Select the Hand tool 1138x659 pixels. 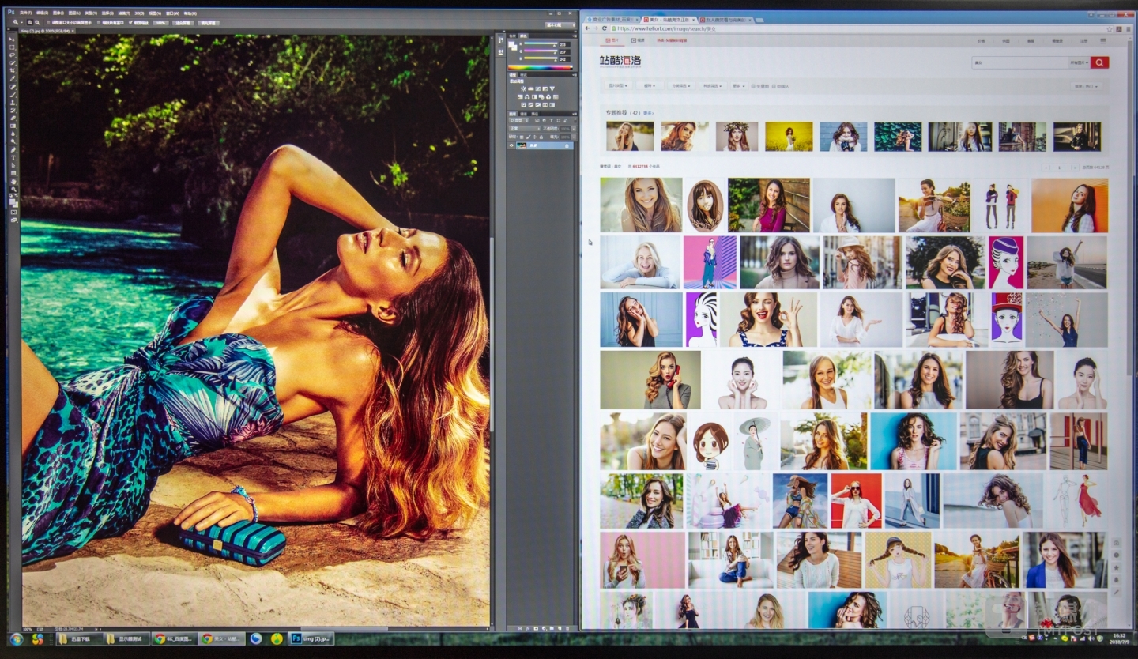click(x=13, y=181)
